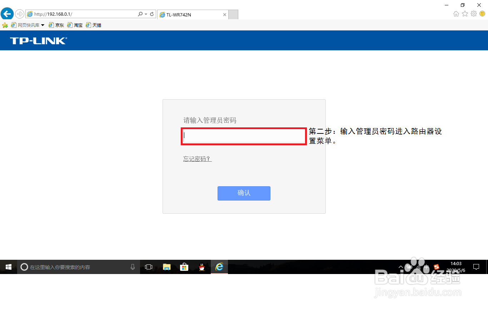
Task: Open the network status icon in tray
Action: pos(418,267)
